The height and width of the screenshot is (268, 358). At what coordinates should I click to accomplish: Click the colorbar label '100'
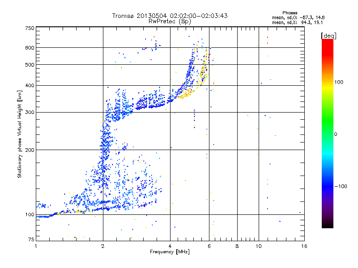(x=339, y=82)
